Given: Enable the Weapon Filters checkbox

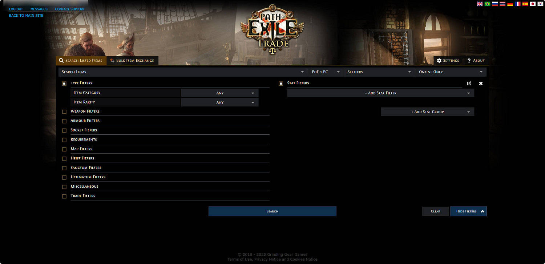Looking at the screenshot, I should (64, 112).
